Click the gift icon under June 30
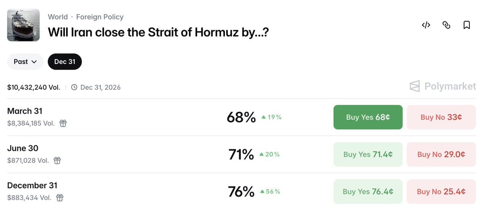 click(x=57, y=160)
